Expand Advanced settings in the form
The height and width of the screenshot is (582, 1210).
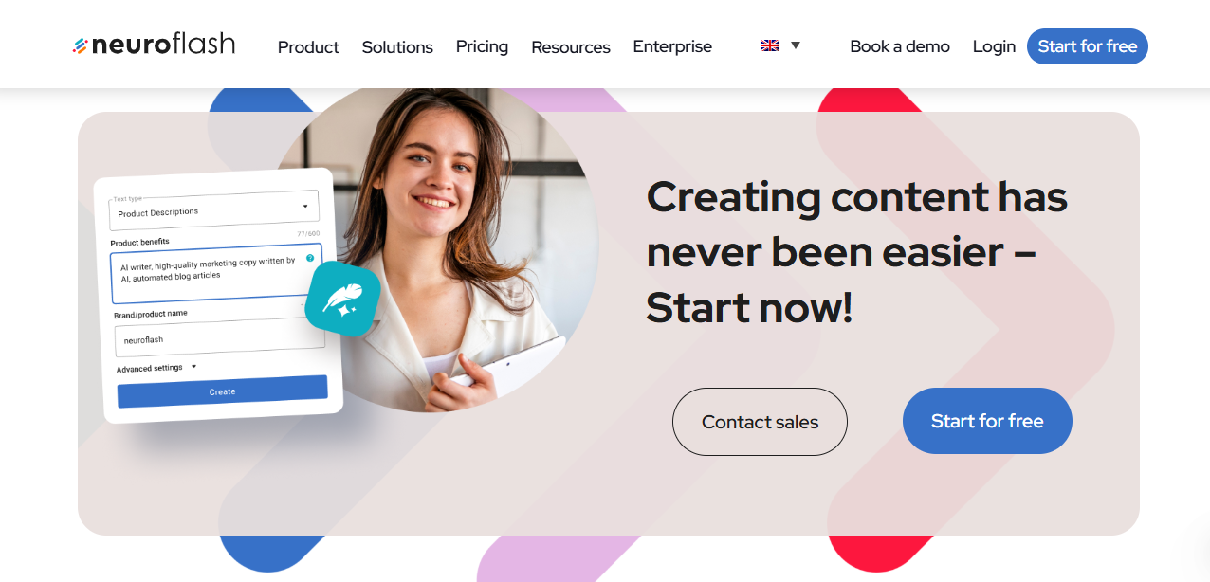pos(156,368)
